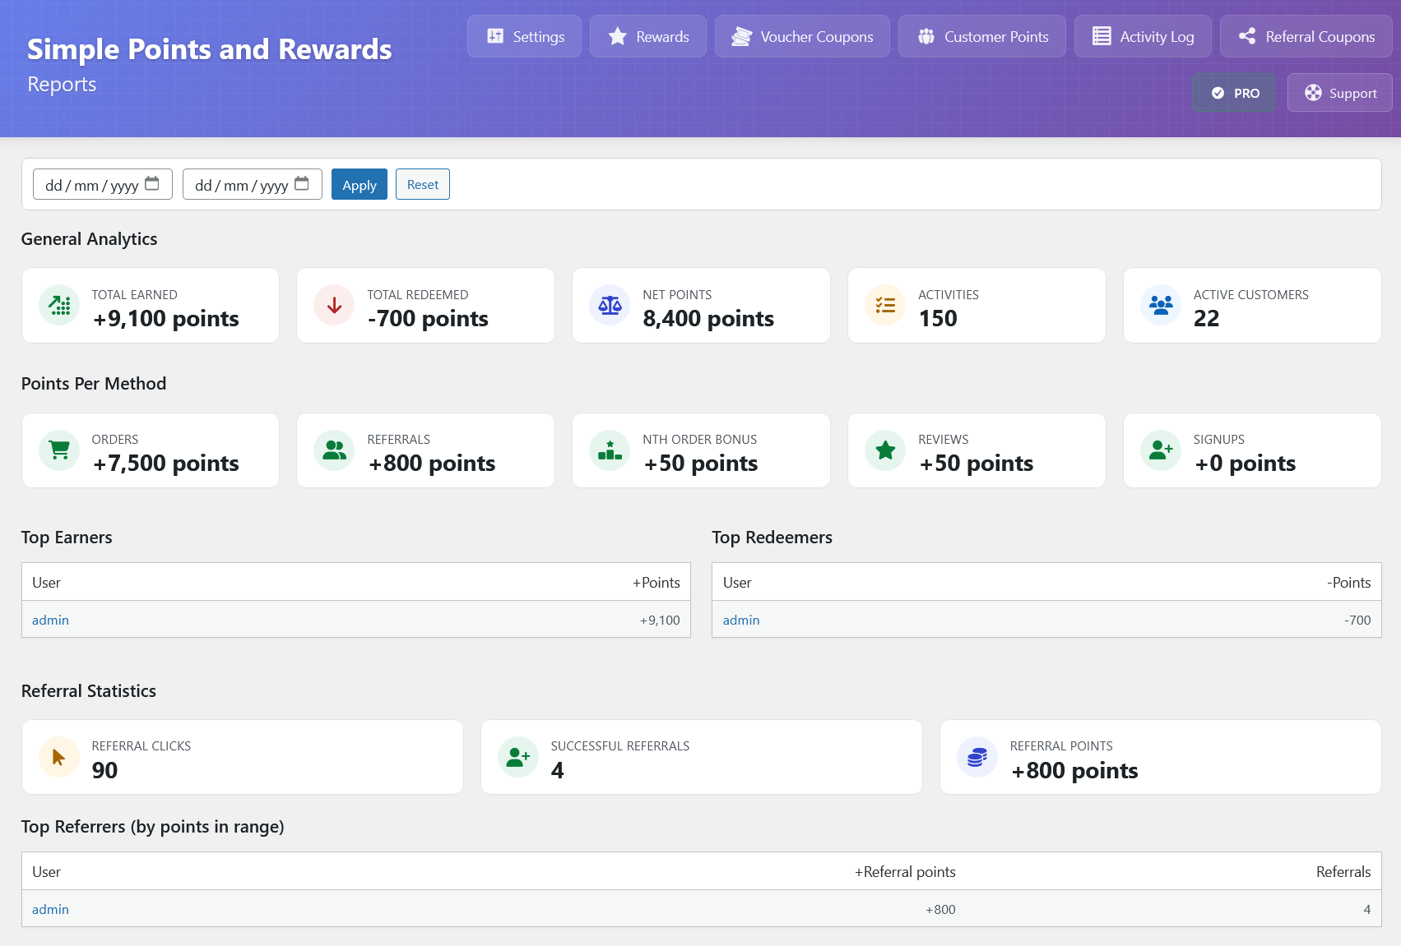Click the Total Redeemed down-arrow icon

(334, 306)
